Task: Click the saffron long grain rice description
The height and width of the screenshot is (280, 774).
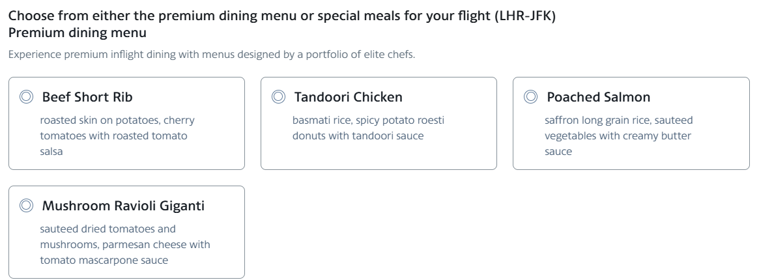Action: (x=618, y=135)
